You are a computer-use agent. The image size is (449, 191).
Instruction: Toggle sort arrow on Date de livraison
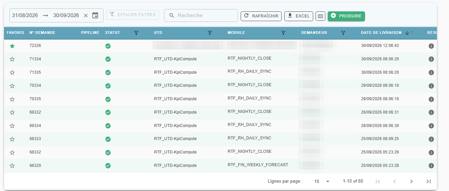407,33
